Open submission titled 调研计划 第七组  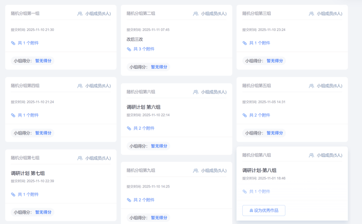click(28, 173)
